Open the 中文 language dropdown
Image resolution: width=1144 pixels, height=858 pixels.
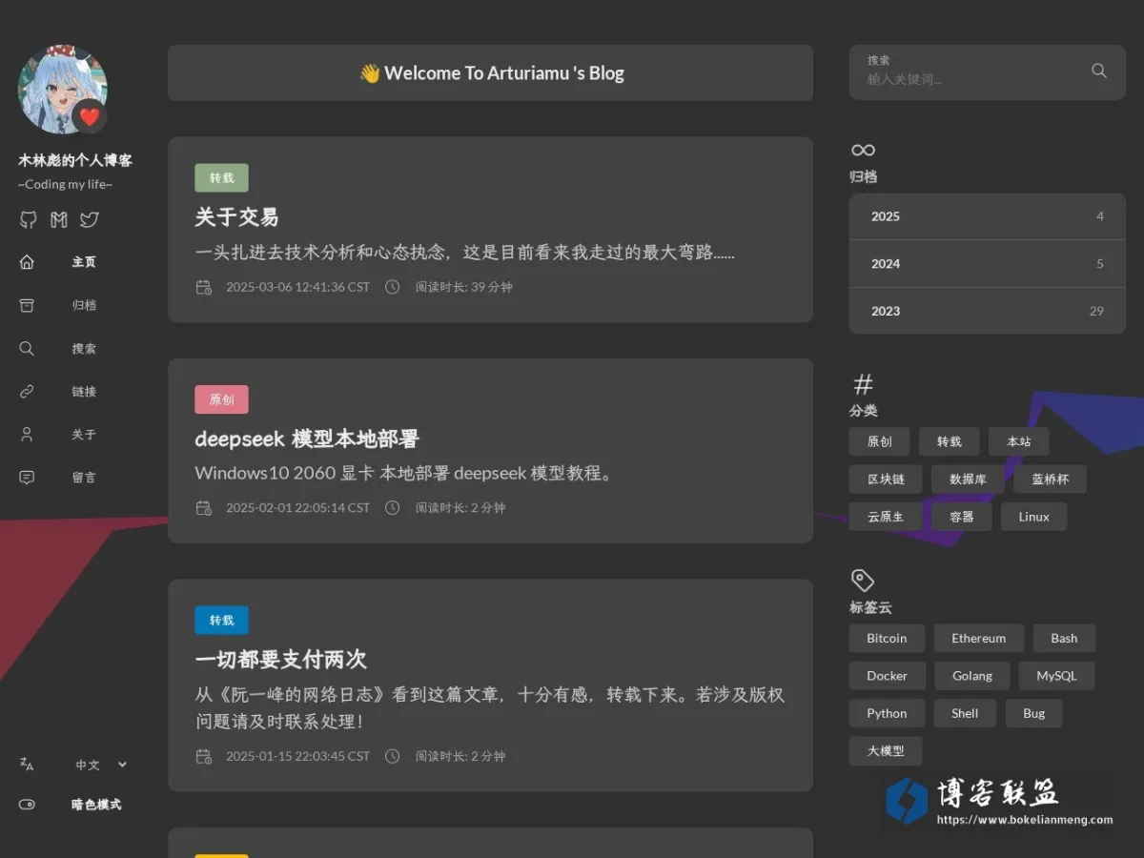pyautogui.click(x=101, y=765)
